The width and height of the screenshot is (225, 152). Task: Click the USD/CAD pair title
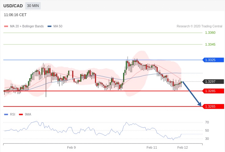point(13,6)
